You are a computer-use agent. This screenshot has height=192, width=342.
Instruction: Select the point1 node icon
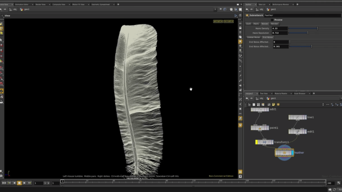click(x=259, y=128)
